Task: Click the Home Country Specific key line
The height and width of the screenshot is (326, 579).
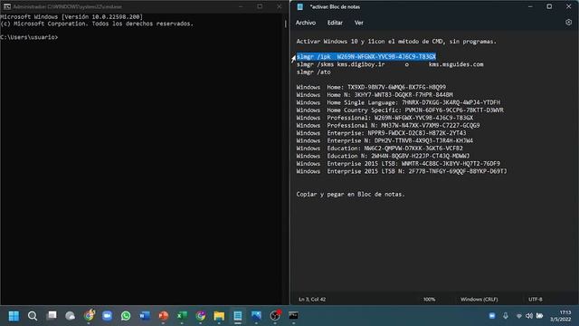Action: [x=400, y=110]
